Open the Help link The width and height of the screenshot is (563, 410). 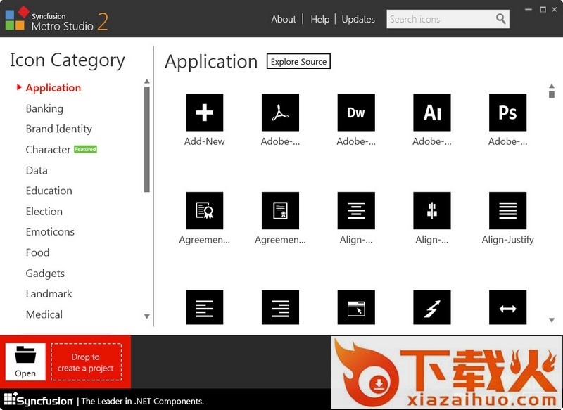320,19
